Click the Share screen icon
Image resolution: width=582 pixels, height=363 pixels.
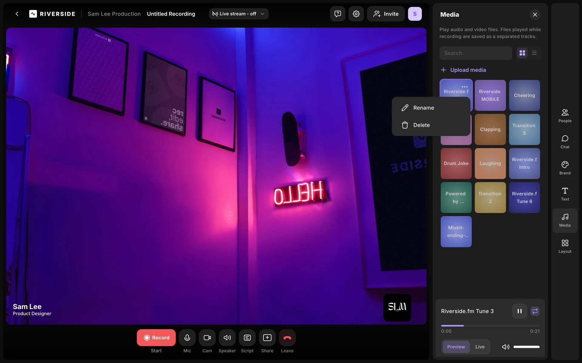(x=267, y=338)
